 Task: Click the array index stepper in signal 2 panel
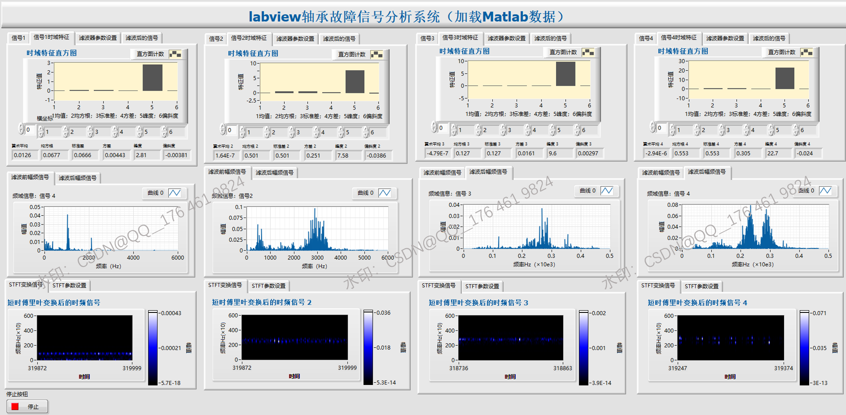[223, 129]
